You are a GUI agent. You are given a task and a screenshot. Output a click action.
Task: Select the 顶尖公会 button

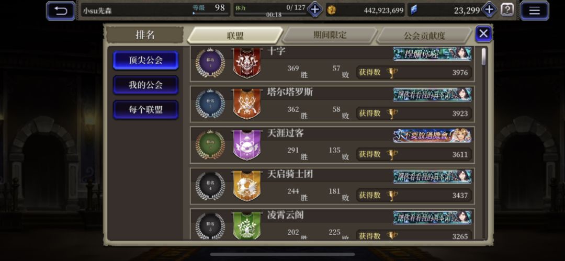(145, 60)
